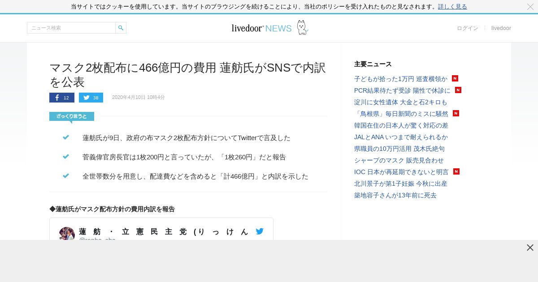Image resolution: width=538 pixels, height=282 pixels.
Task: Click summary line 全世帯数分を用意し
Action: 195,176
